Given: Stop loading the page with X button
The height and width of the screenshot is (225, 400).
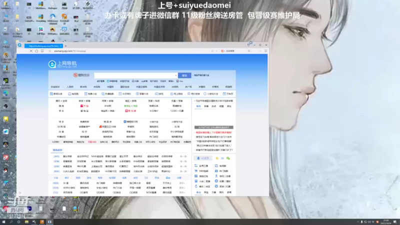Looking at the screenshot, I should point(31,51).
